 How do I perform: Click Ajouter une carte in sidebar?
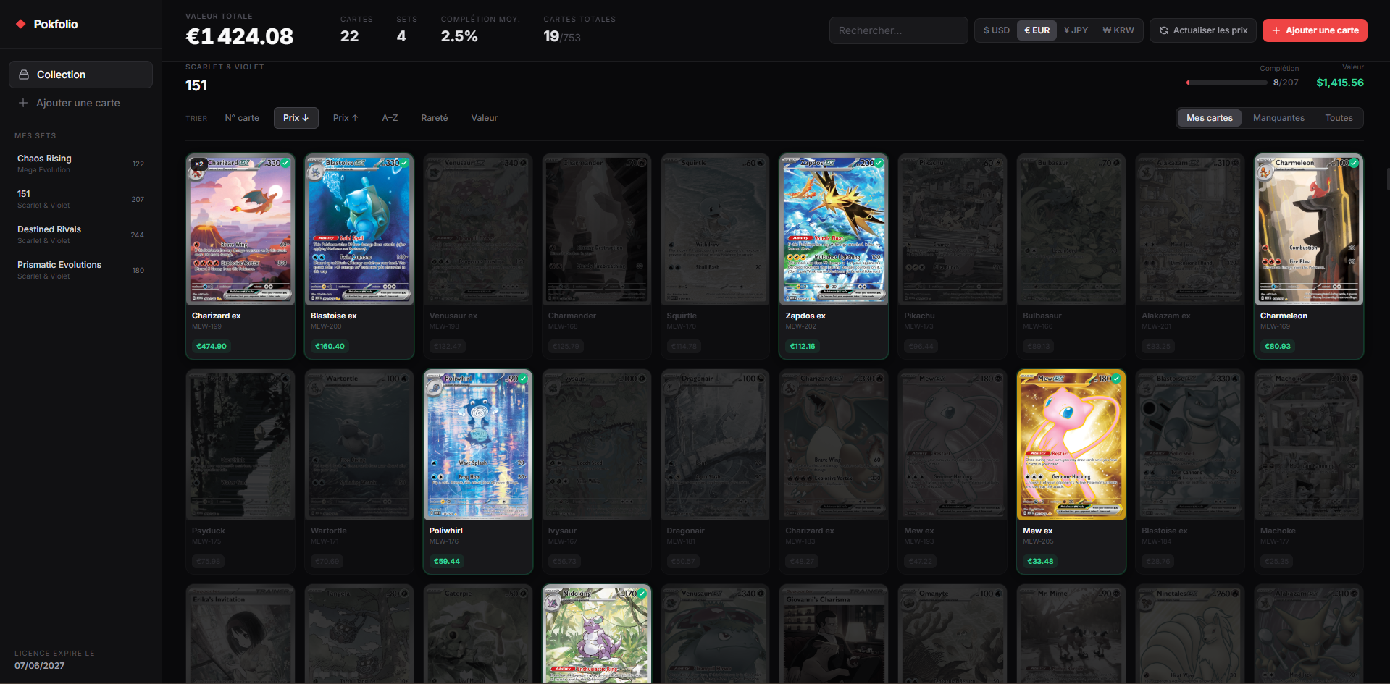point(80,103)
